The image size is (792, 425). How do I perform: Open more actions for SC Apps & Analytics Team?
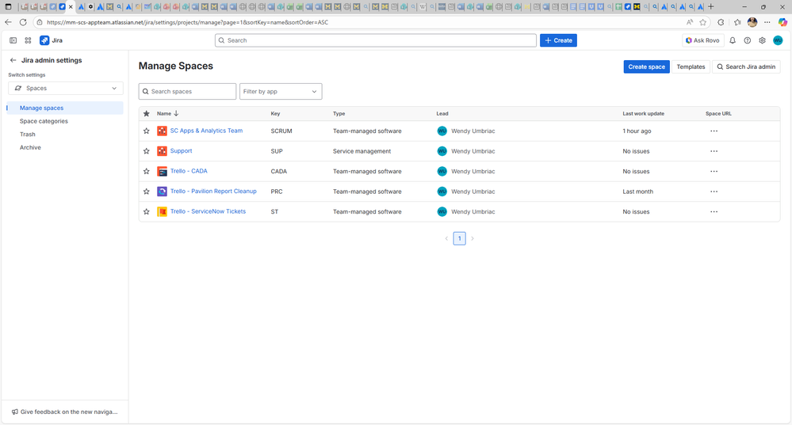(x=714, y=131)
